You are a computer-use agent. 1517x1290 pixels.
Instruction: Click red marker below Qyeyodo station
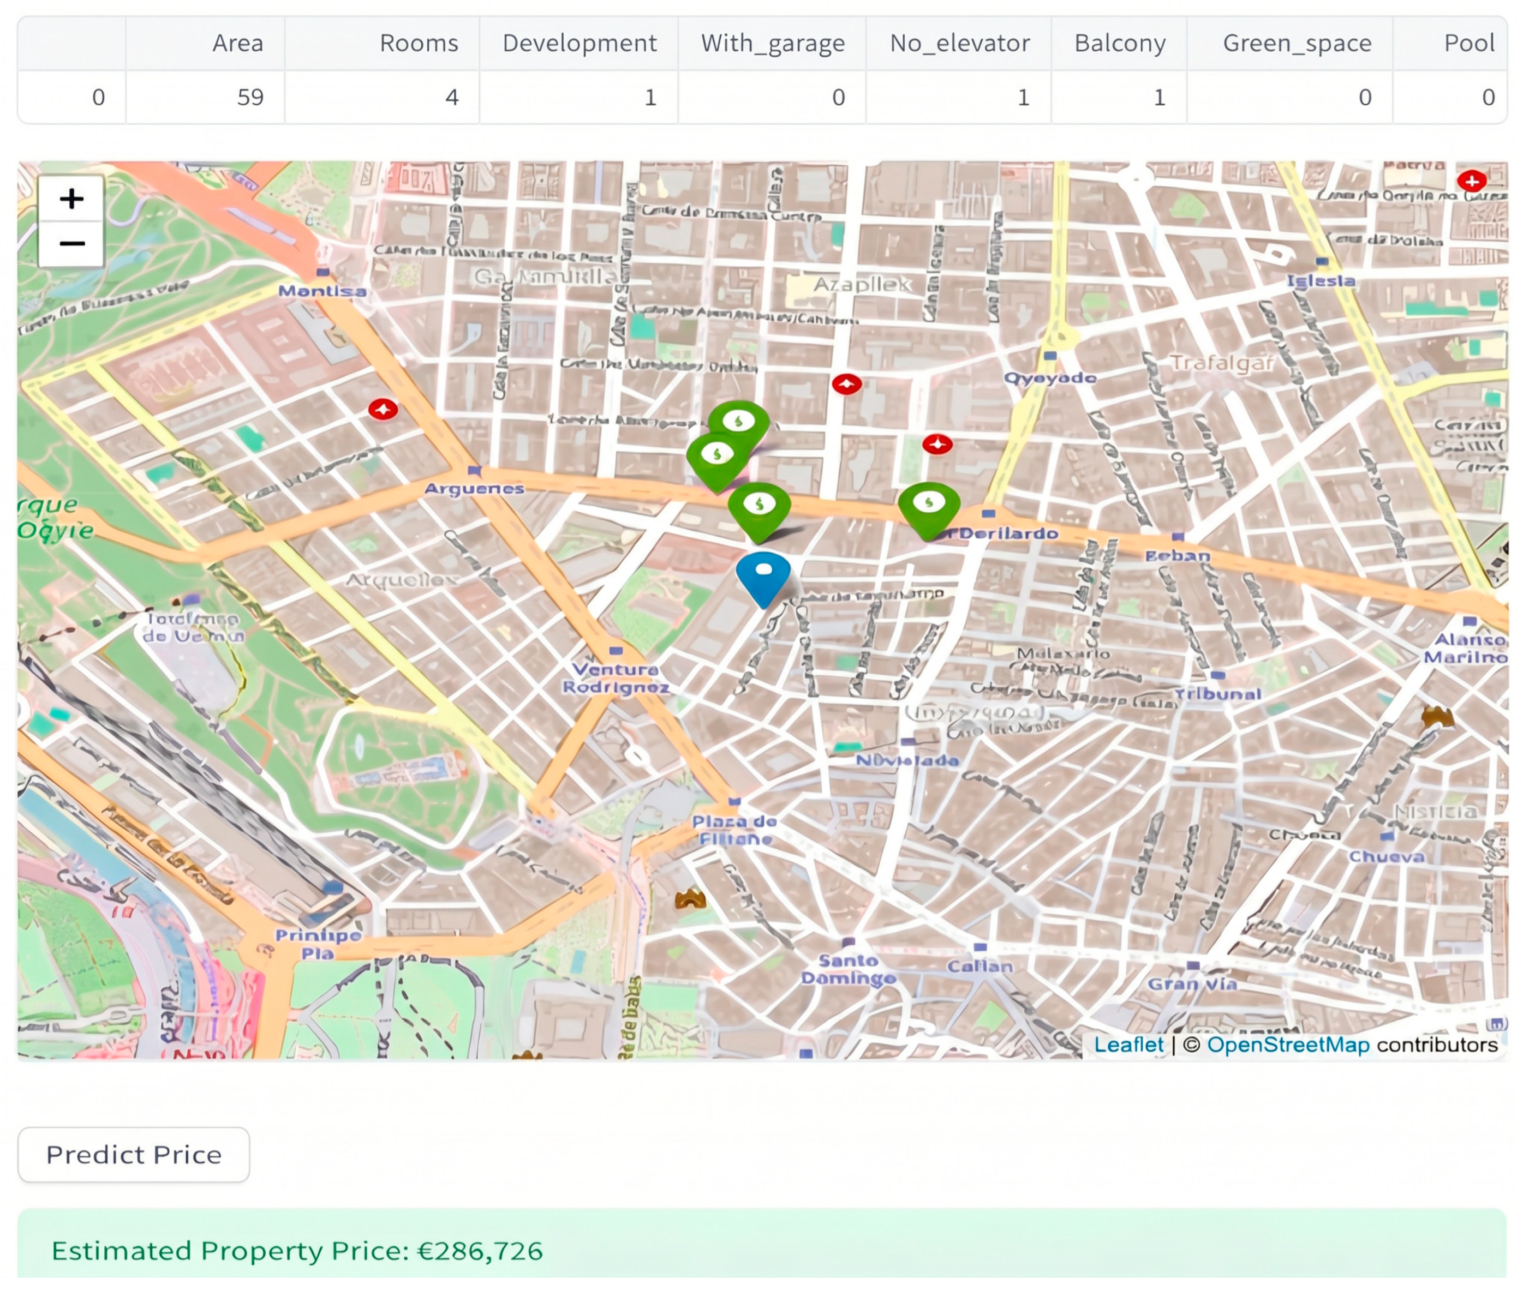(937, 444)
